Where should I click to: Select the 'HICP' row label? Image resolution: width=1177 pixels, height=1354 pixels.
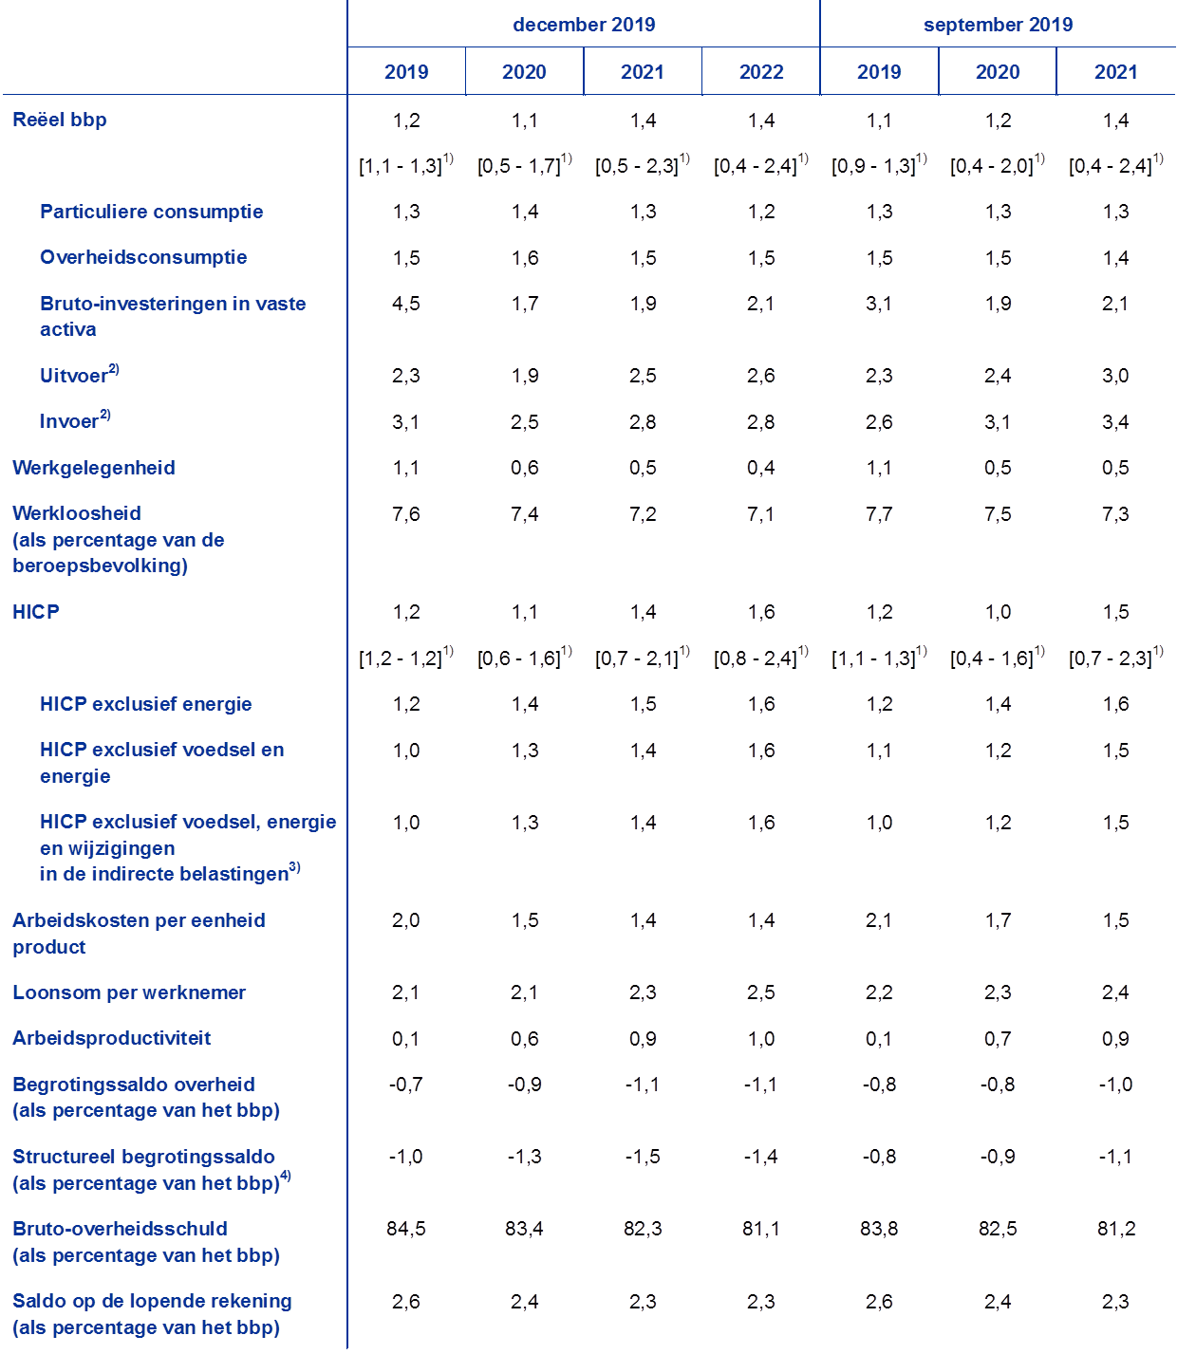click(36, 612)
